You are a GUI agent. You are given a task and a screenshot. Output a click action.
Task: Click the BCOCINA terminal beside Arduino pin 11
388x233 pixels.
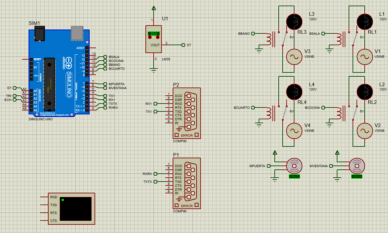[105, 61]
